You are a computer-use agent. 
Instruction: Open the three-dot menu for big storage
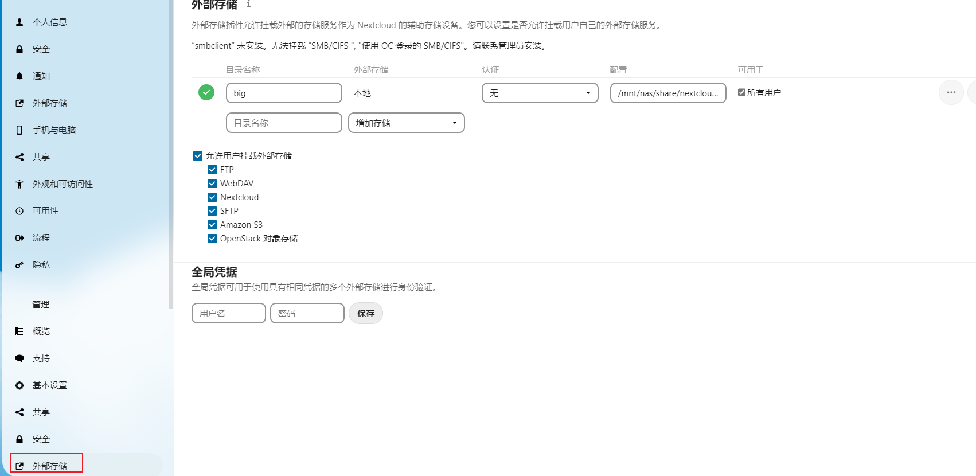point(951,92)
